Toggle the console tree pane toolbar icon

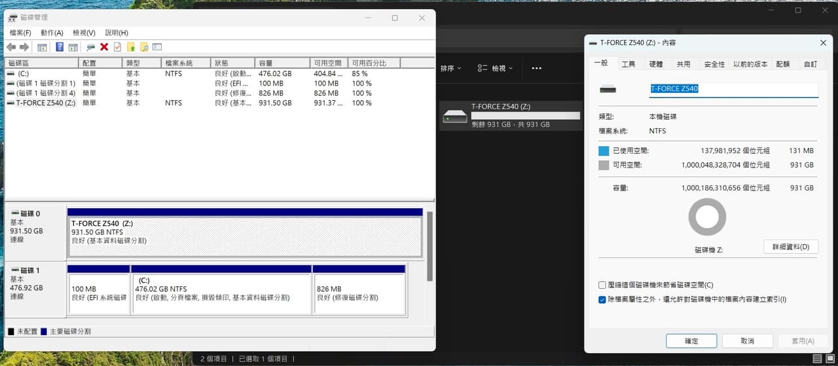[42, 47]
